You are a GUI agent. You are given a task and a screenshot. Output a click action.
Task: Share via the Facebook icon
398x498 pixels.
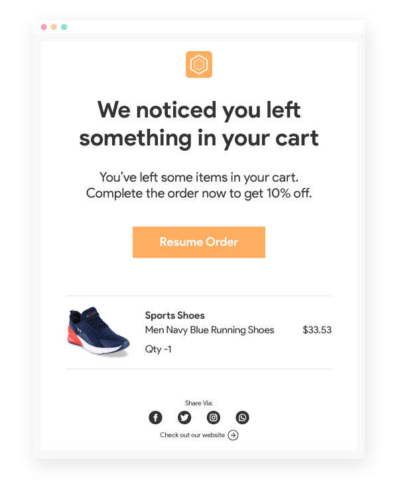pos(155,418)
